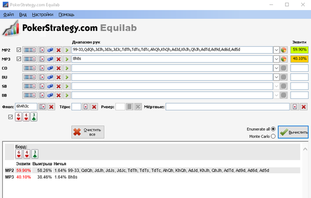The image size is (311, 198).
Task: Clear the flop cards with red X
Action: tap(51, 107)
